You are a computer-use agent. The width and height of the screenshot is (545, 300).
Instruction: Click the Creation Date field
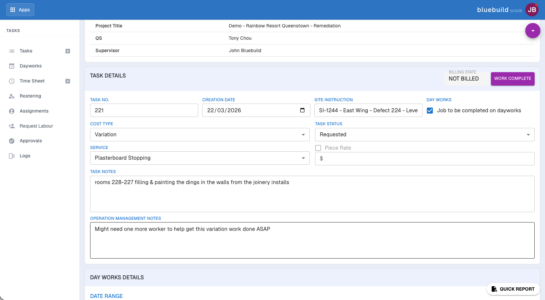[x=256, y=110]
